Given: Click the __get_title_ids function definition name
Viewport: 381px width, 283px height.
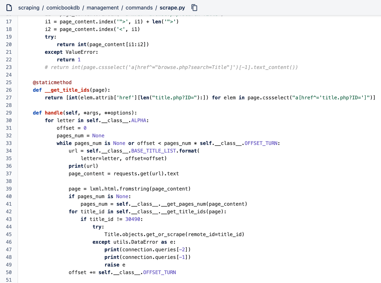Looking at the screenshot, I should click(x=67, y=90).
